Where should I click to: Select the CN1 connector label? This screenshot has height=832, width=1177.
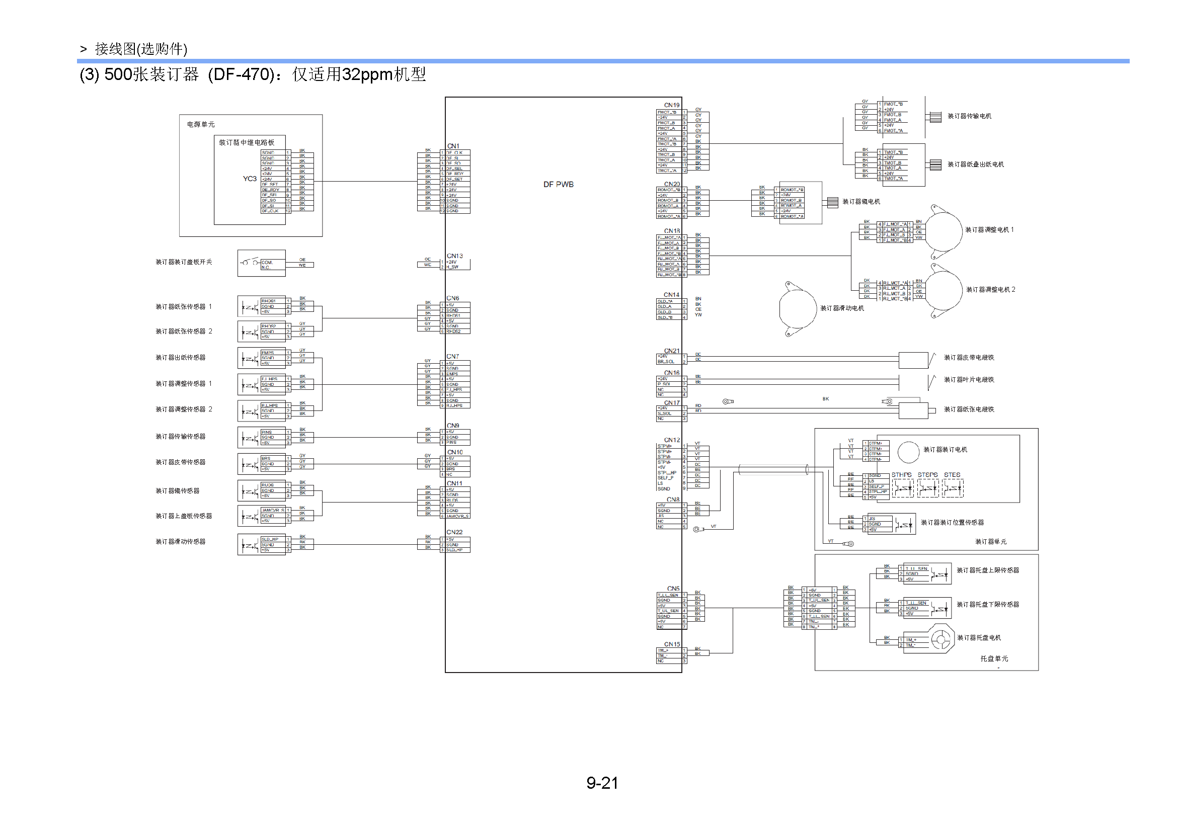click(x=453, y=146)
